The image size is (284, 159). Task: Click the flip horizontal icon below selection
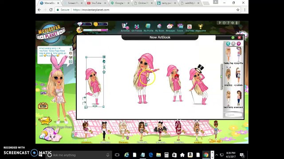click(x=95, y=106)
